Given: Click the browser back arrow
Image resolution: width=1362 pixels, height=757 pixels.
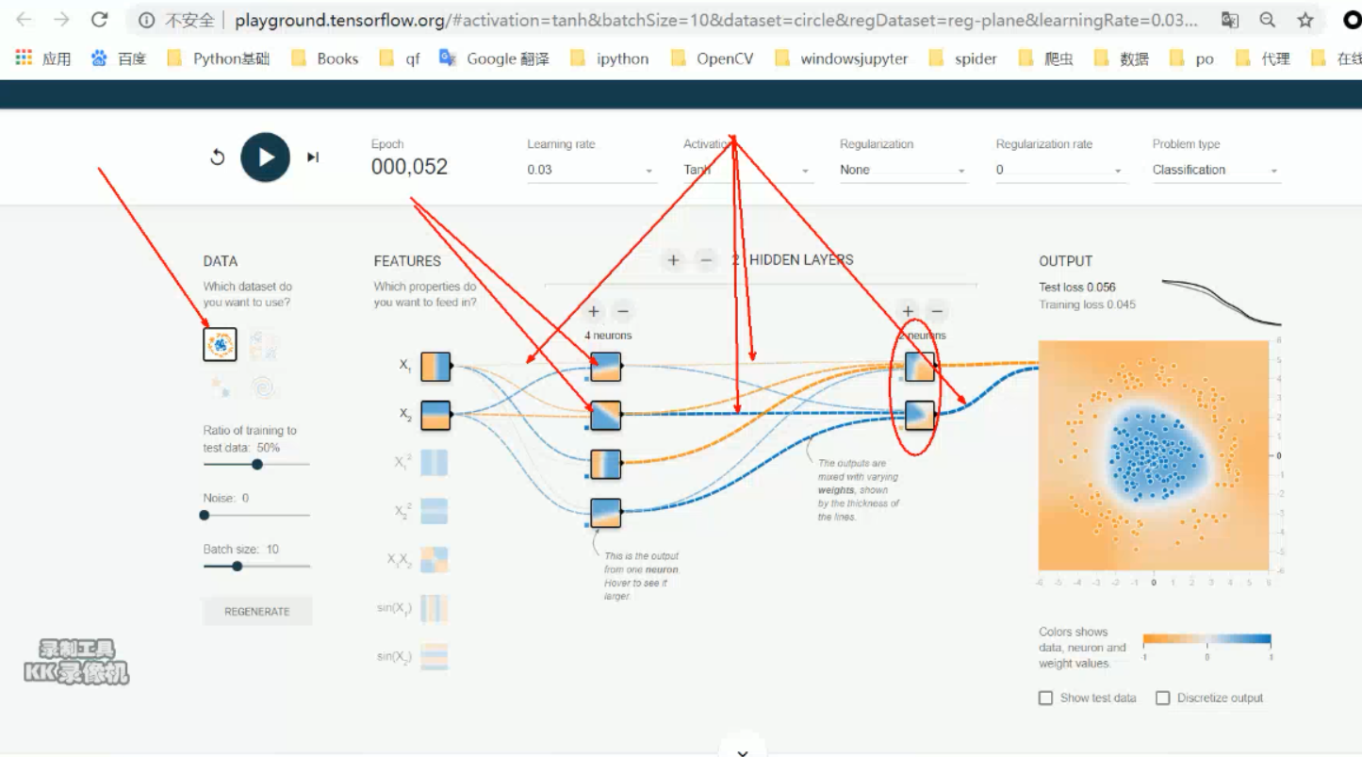Looking at the screenshot, I should [25, 20].
